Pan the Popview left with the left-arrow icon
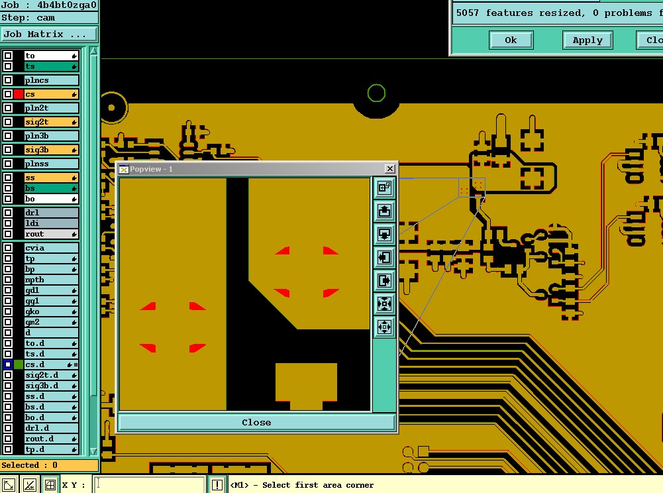663x493 pixels. click(384, 257)
